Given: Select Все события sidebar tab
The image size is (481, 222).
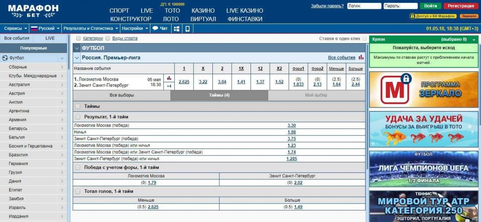Looking at the screenshot, I should point(16,38).
